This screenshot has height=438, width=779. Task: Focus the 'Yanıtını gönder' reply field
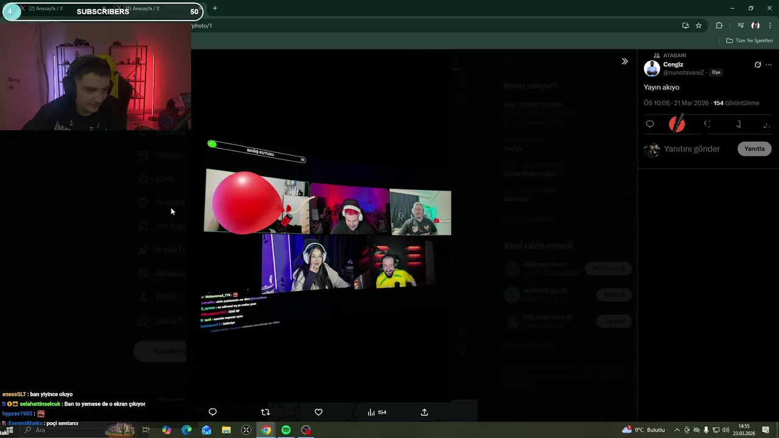(692, 149)
